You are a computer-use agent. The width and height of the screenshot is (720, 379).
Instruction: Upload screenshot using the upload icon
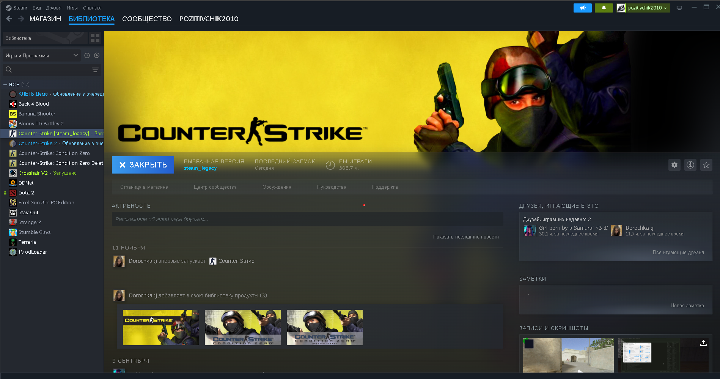click(703, 343)
